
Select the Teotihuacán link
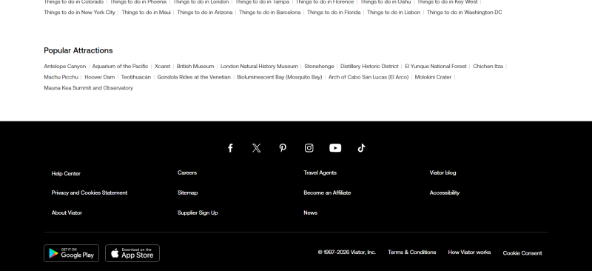(x=136, y=77)
